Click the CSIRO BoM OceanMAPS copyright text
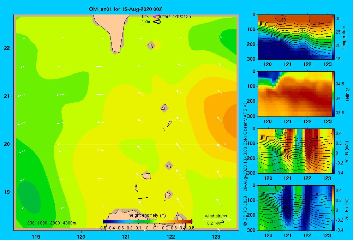This screenshot has height=240, width=353. point(245,164)
